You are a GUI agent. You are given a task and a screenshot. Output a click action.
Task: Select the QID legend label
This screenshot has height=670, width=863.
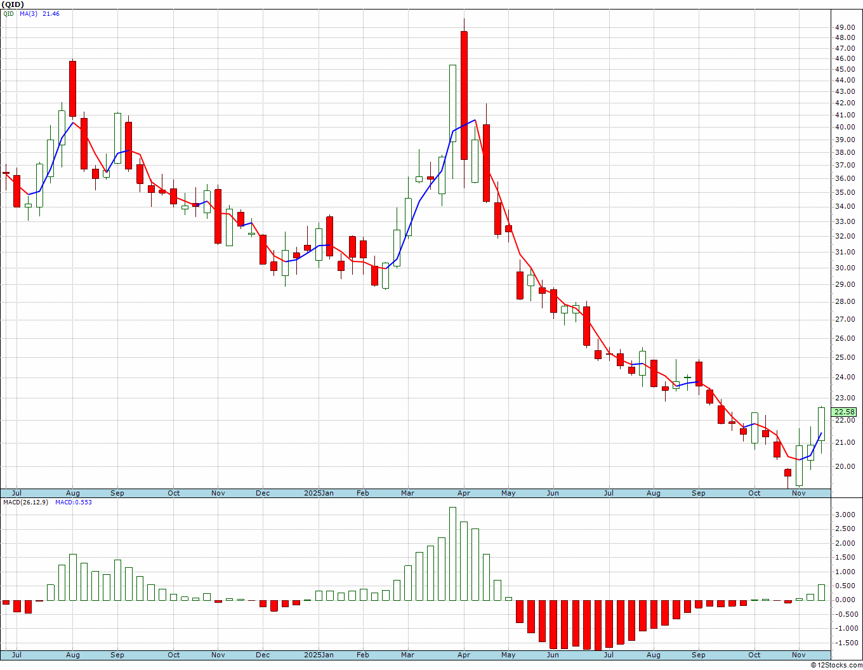point(9,14)
